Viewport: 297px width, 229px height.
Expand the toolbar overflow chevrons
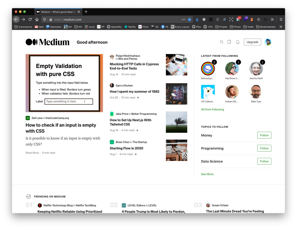[x=272, y=19]
